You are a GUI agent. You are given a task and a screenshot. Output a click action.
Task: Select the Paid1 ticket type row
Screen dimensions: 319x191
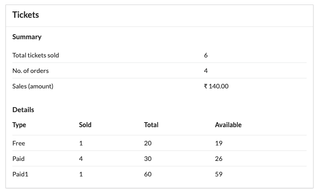pyautogui.click(x=20, y=174)
